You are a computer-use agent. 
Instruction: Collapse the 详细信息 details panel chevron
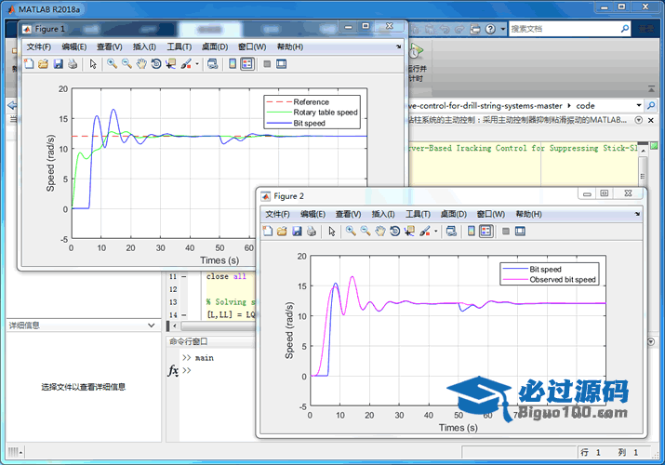pos(151,325)
